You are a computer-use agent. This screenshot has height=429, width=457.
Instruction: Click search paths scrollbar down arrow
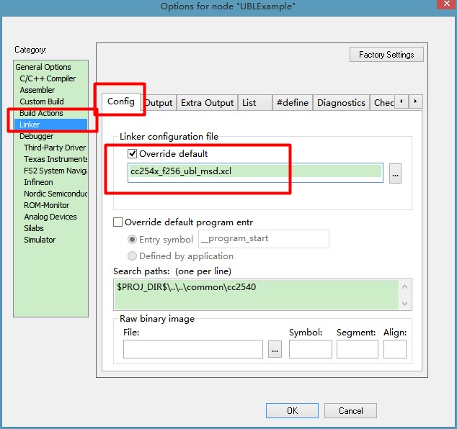405,303
